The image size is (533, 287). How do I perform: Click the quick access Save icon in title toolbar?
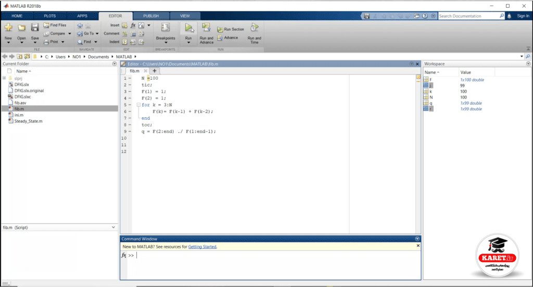[x=367, y=16]
